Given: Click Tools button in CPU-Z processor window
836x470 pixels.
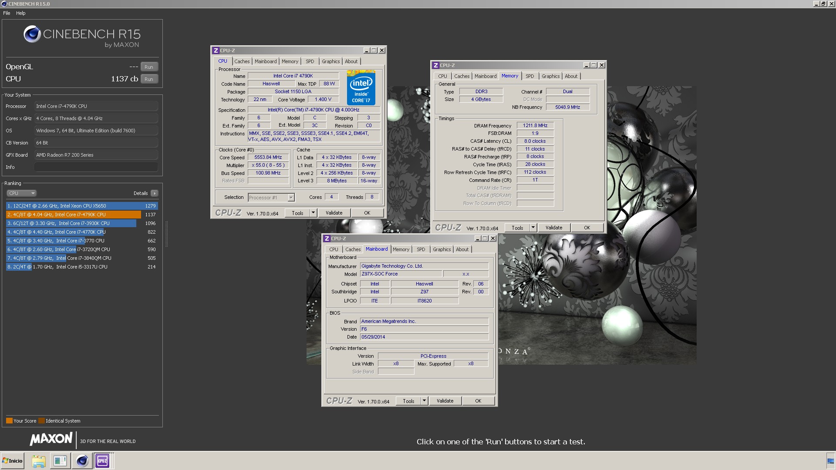Looking at the screenshot, I should click(298, 213).
